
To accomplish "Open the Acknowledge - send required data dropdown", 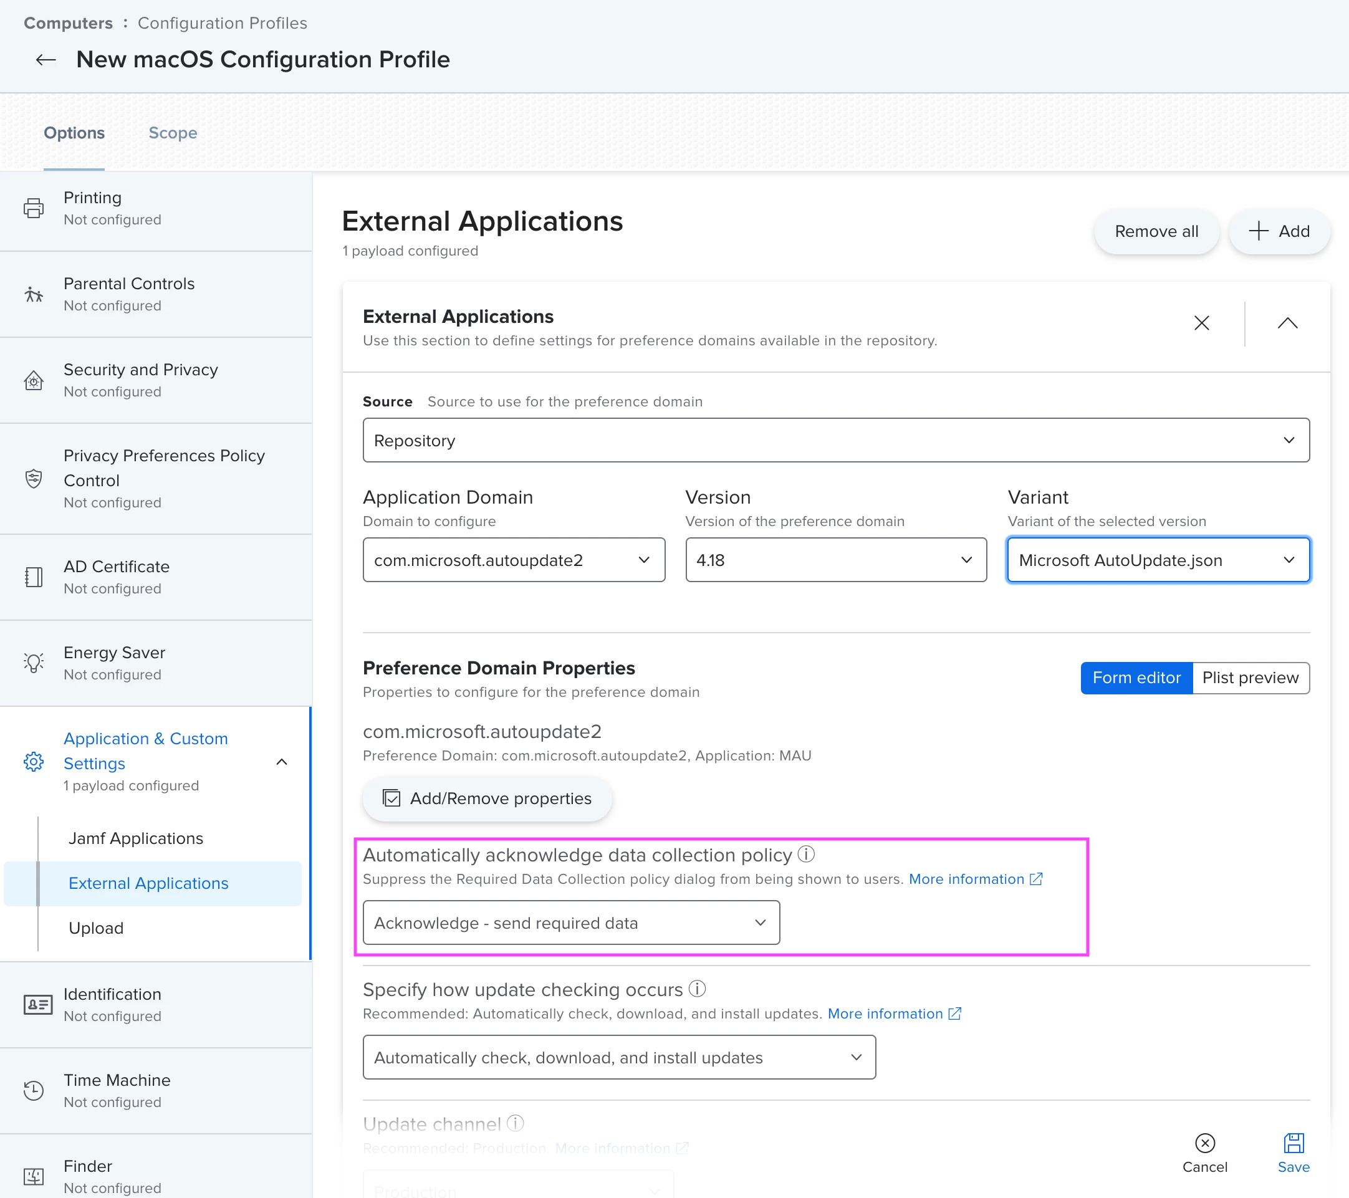I will pos(571,922).
